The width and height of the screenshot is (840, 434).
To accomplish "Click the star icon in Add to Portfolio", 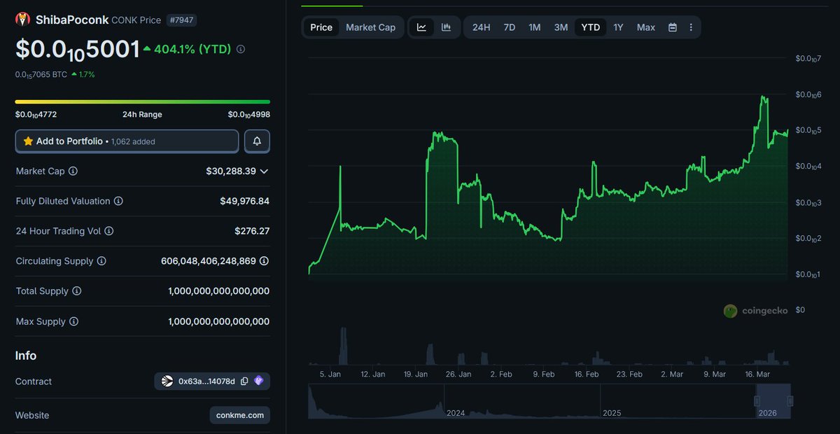I will pyautogui.click(x=28, y=141).
